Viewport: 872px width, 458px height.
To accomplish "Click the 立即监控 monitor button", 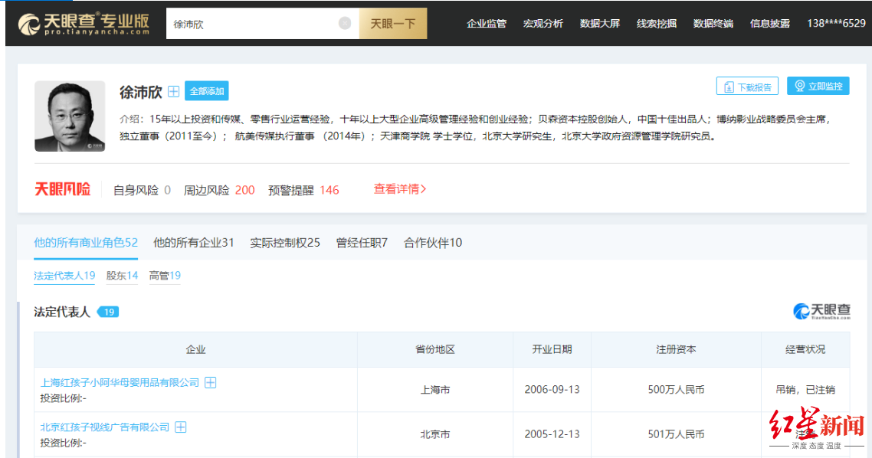I will click(818, 86).
